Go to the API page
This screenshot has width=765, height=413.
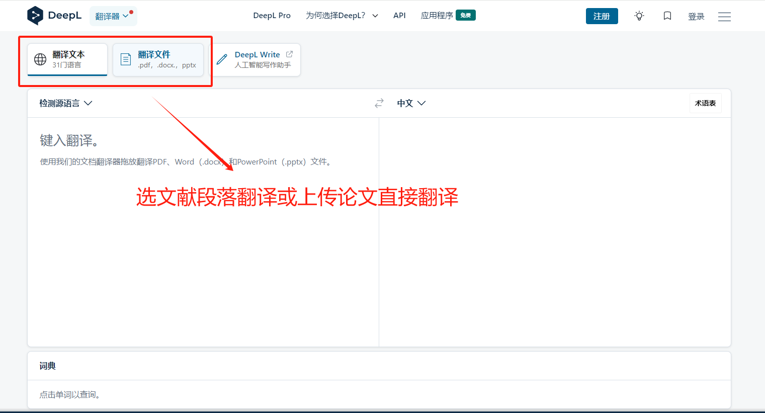(399, 16)
